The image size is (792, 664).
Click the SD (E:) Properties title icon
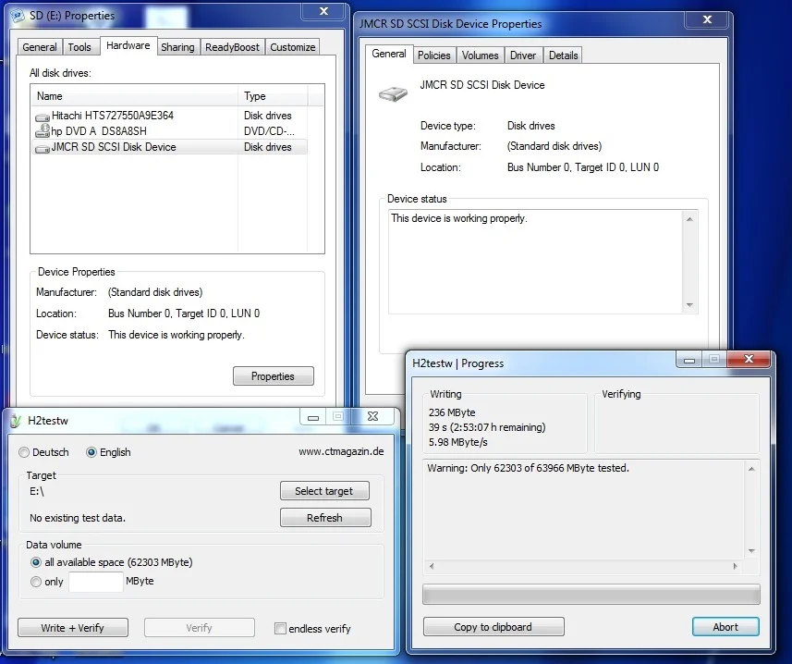(x=16, y=16)
